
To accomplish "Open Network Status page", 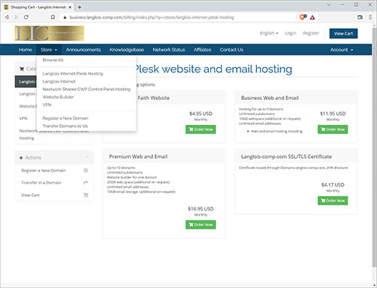I will (169, 50).
